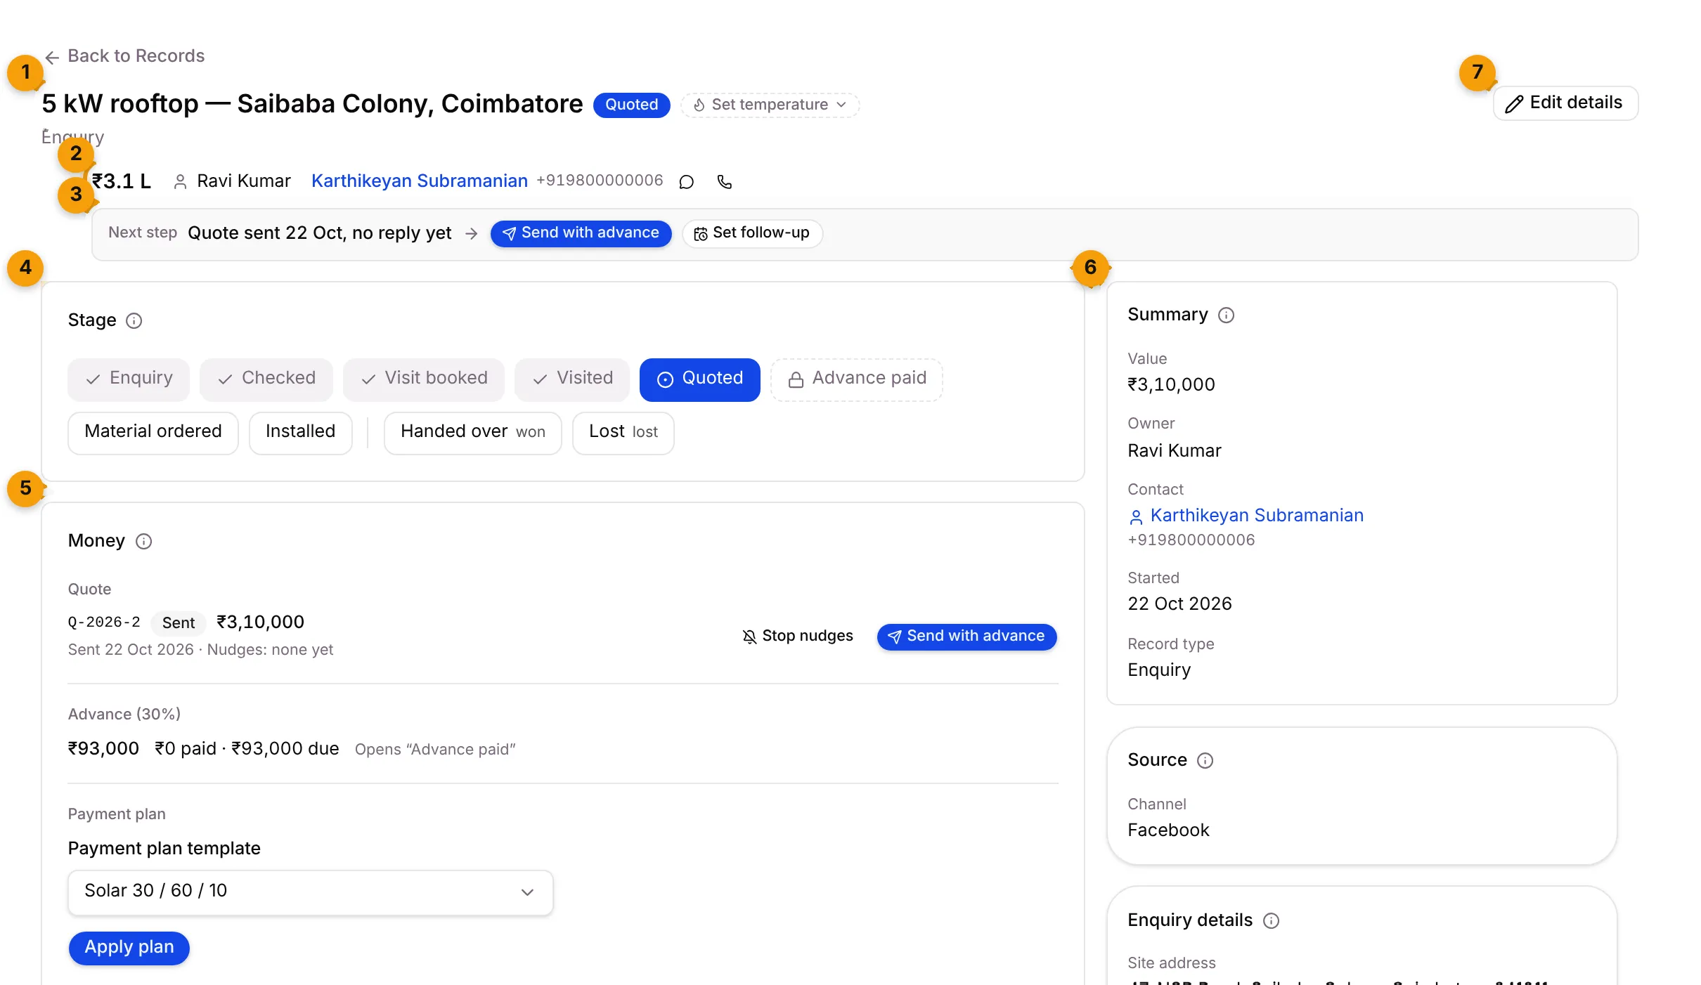
Task: Click the Set follow-up button
Action: point(752,233)
